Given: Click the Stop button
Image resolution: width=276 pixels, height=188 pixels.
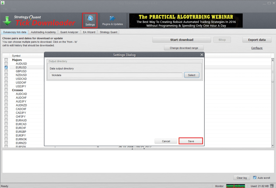Looking at the screenshot, I should [x=222, y=40].
